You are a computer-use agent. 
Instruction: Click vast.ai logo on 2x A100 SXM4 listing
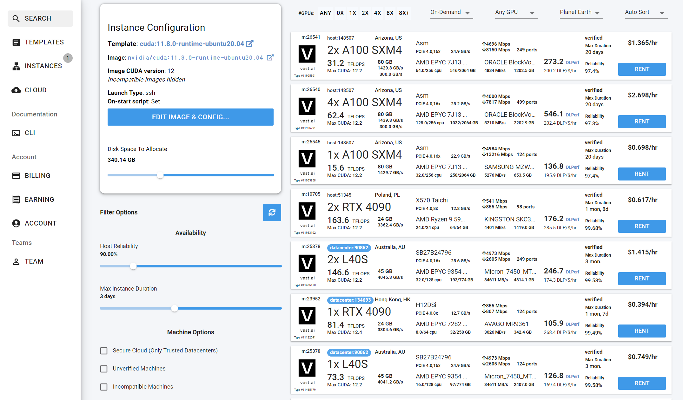307,54
